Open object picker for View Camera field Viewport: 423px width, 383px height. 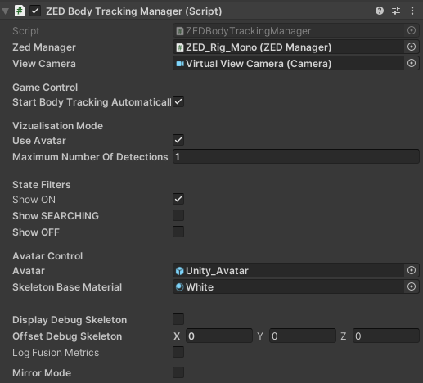pos(412,63)
